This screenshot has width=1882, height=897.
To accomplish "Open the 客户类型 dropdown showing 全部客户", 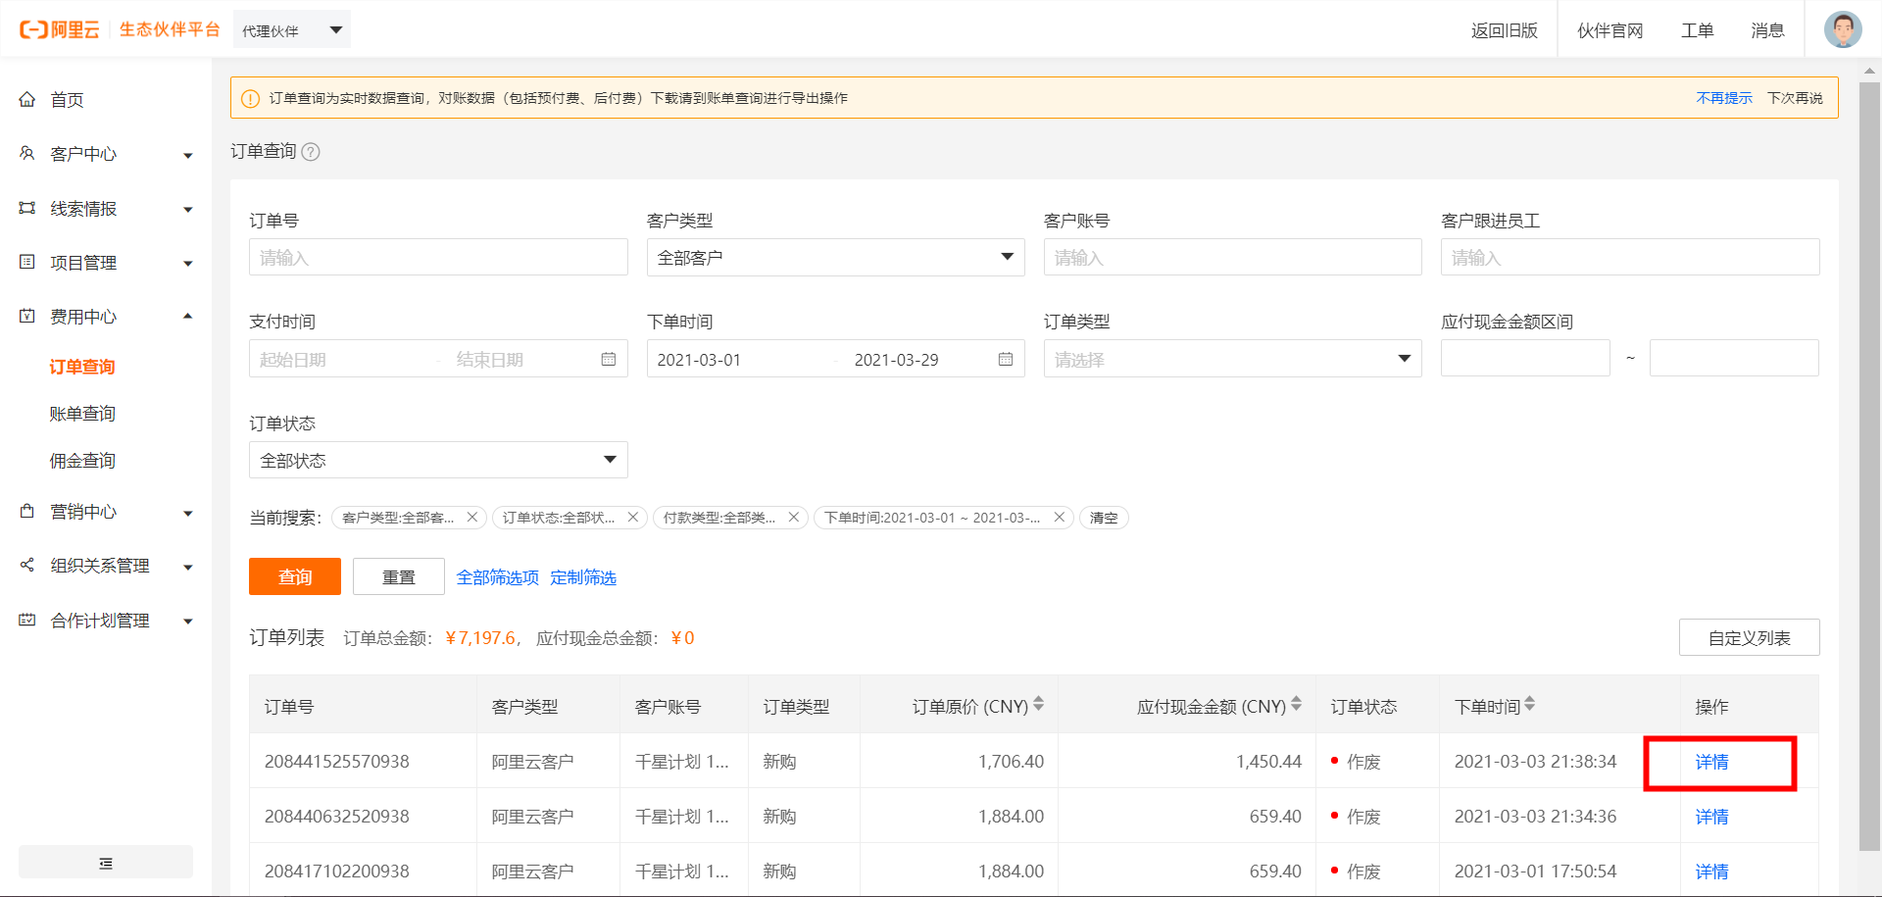I will pos(836,257).
